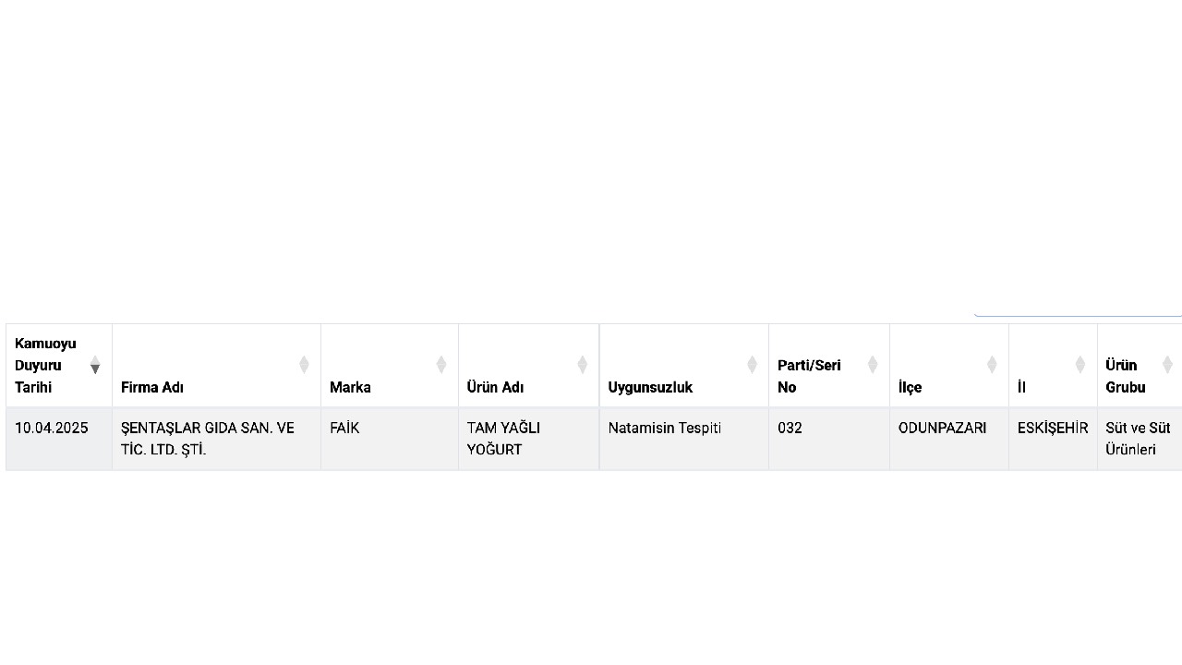Click TAM YAĞLI YOĞURT product cell

tap(503, 439)
